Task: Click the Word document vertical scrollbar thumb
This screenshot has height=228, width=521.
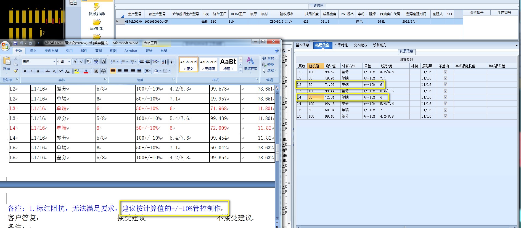Action: pyautogui.click(x=277, y=152)
